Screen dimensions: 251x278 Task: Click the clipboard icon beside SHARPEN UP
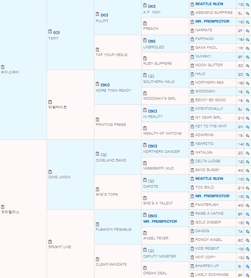click(x=192, y=266)
